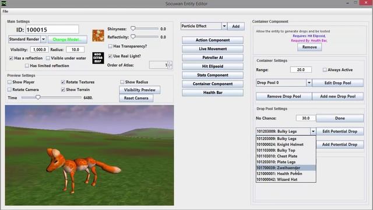
Task: Adjust the Shinyness slider handle
Action: click(x=133, y=29)
